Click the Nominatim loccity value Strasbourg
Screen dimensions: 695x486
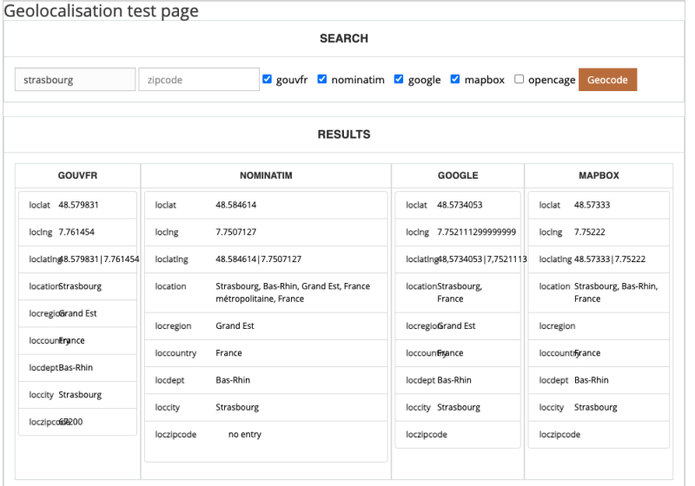(237, 407)
